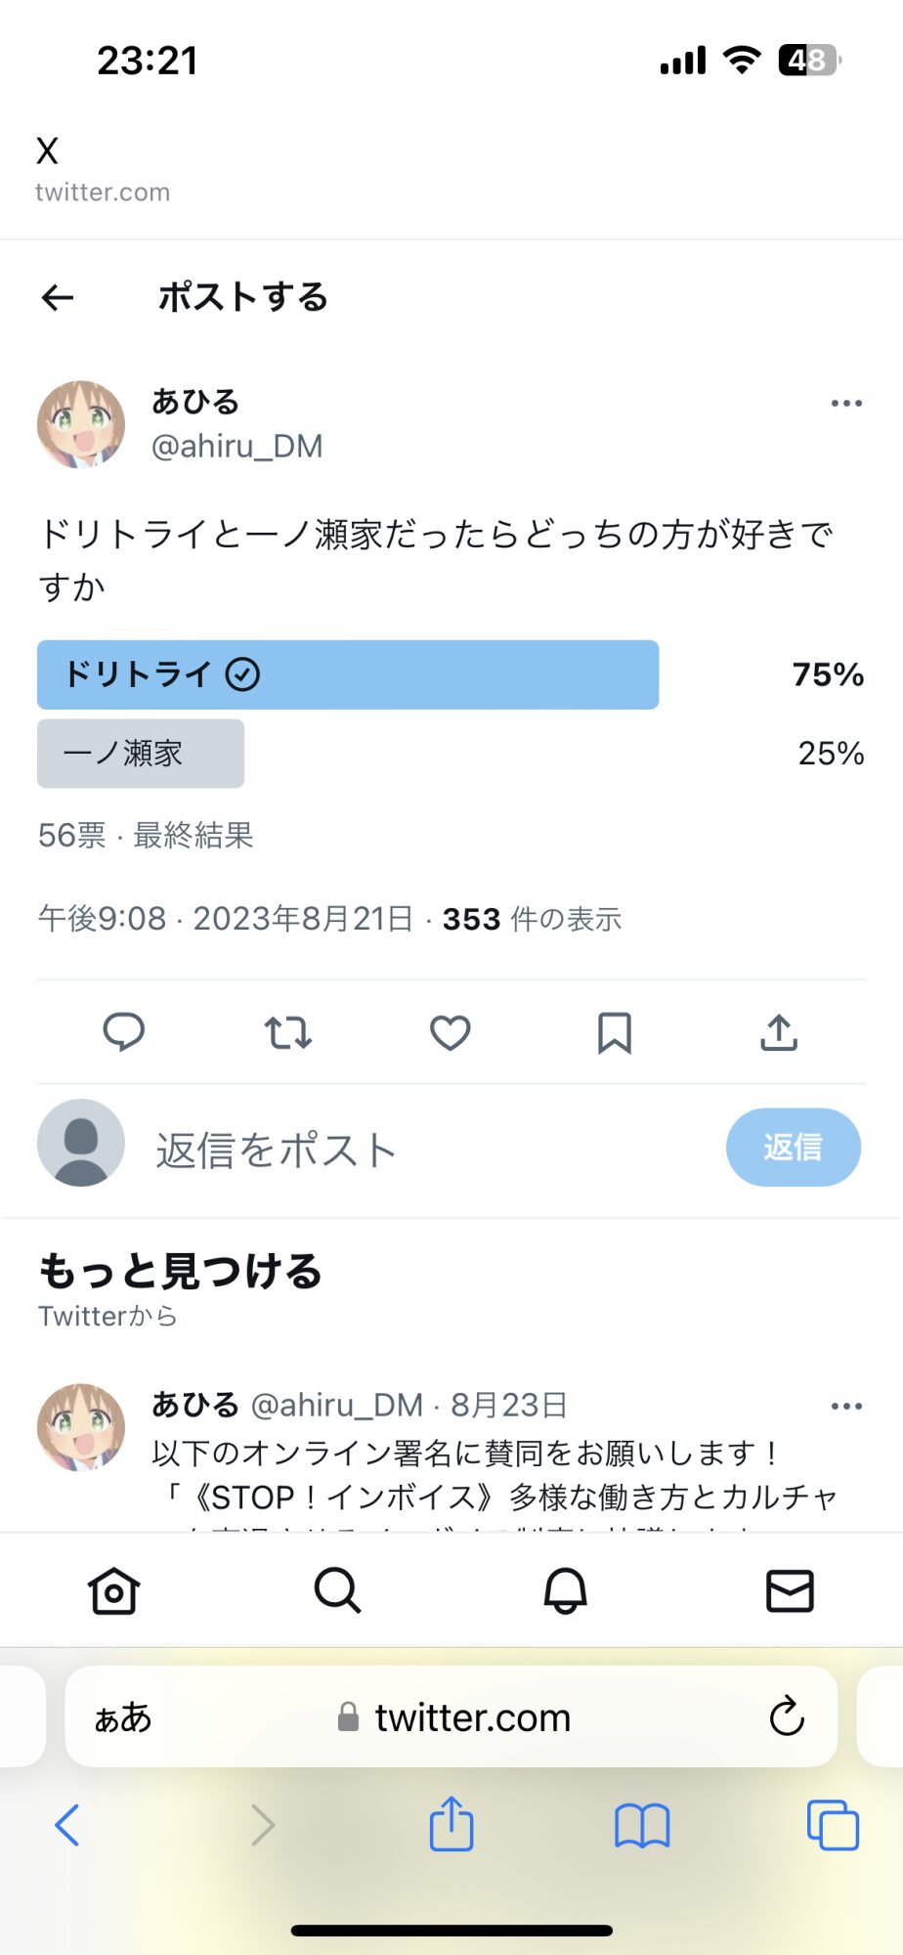This screenshot has height=1955, width=903.
Task: Tap the ぁあ text size menu
Action: click(123, 1717)
